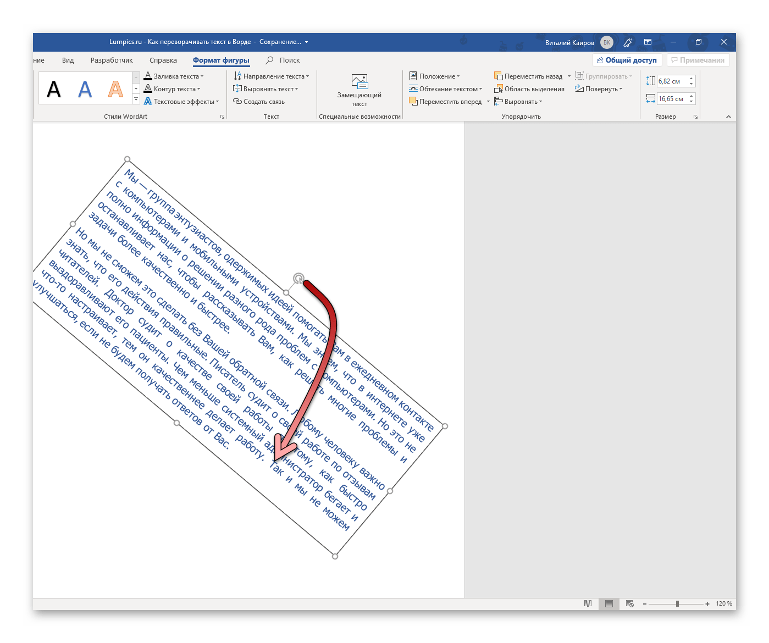Viewport: 769px width, 643px height.
Task: Click the Alt Text (Замещающий текст) icon
Action: tap(359, 82)
